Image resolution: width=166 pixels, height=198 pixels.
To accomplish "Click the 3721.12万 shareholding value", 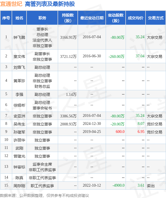I will tap(68, 56).
